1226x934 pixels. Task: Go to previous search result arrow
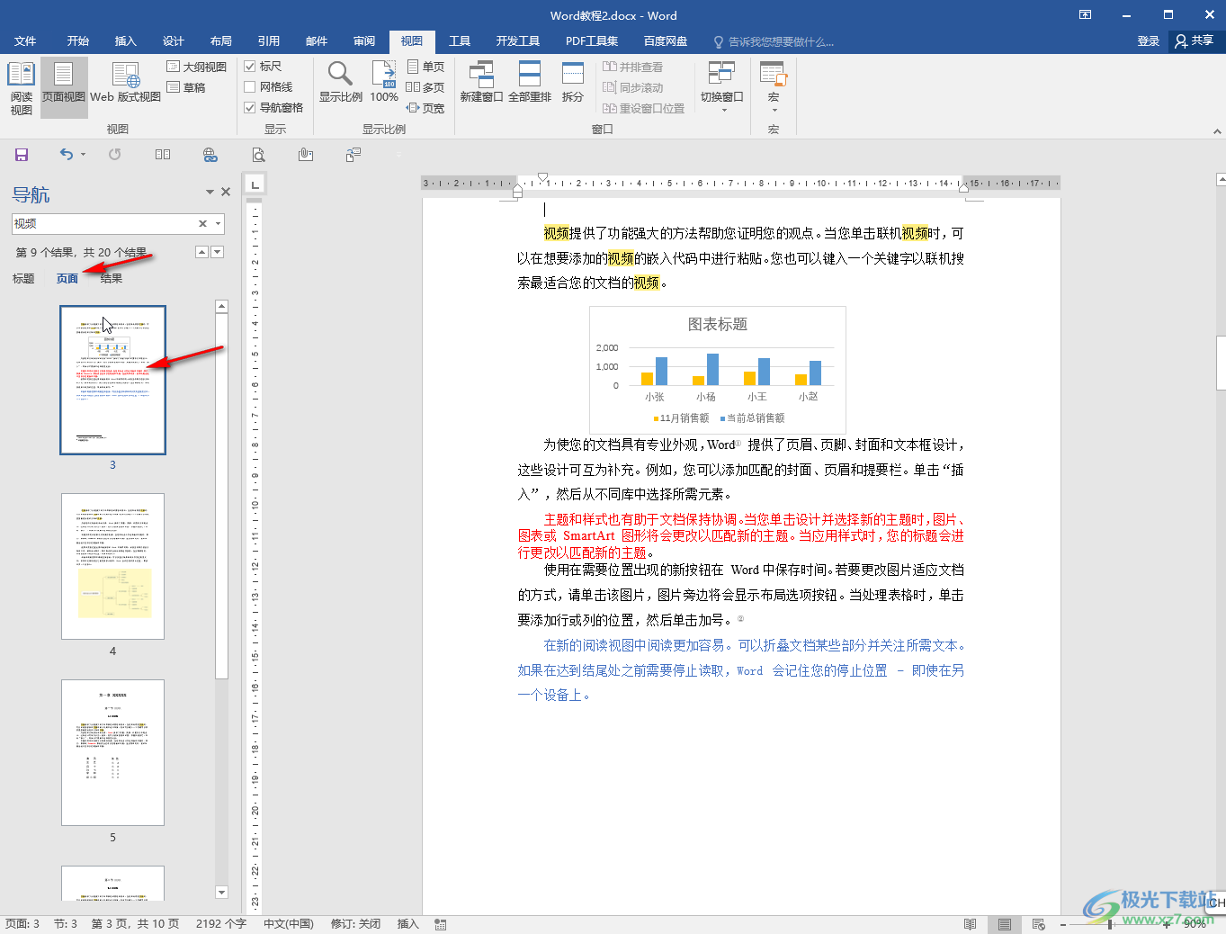[201, 253]
